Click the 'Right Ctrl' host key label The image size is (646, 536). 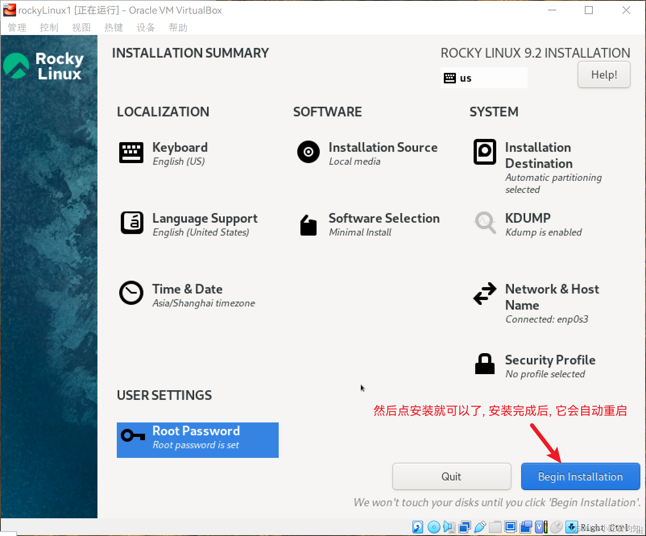(x=605, y=528)
